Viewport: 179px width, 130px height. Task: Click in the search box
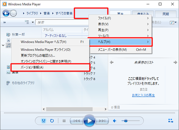pyautogui.click(x=62, y=22)
